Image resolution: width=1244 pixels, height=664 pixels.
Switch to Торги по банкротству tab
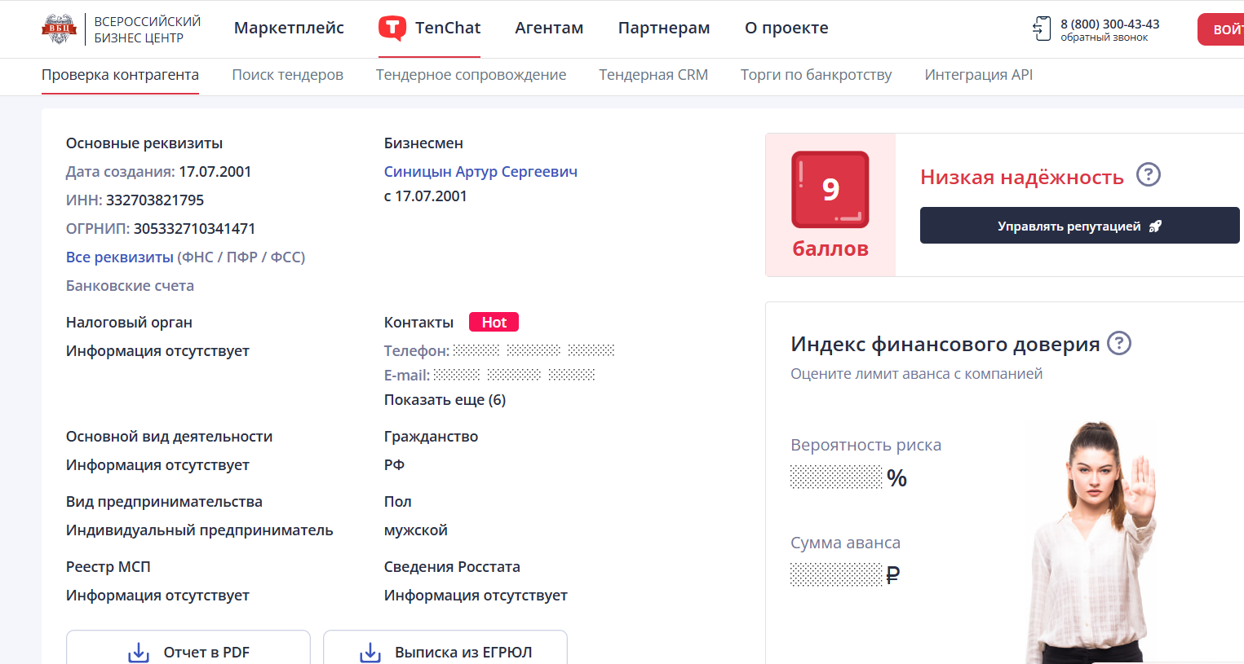pos(816,75)
